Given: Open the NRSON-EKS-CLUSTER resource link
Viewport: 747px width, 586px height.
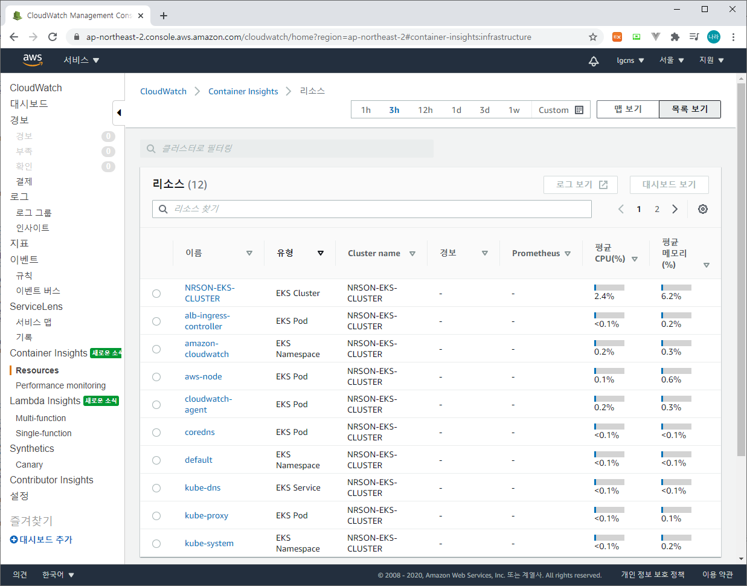Looking at the screenshot, I should click(x=210, y=293).
